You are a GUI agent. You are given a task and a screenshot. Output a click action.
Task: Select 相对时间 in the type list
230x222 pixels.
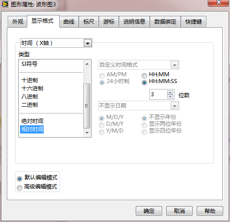pyautogui.click(x=32, y=129)
